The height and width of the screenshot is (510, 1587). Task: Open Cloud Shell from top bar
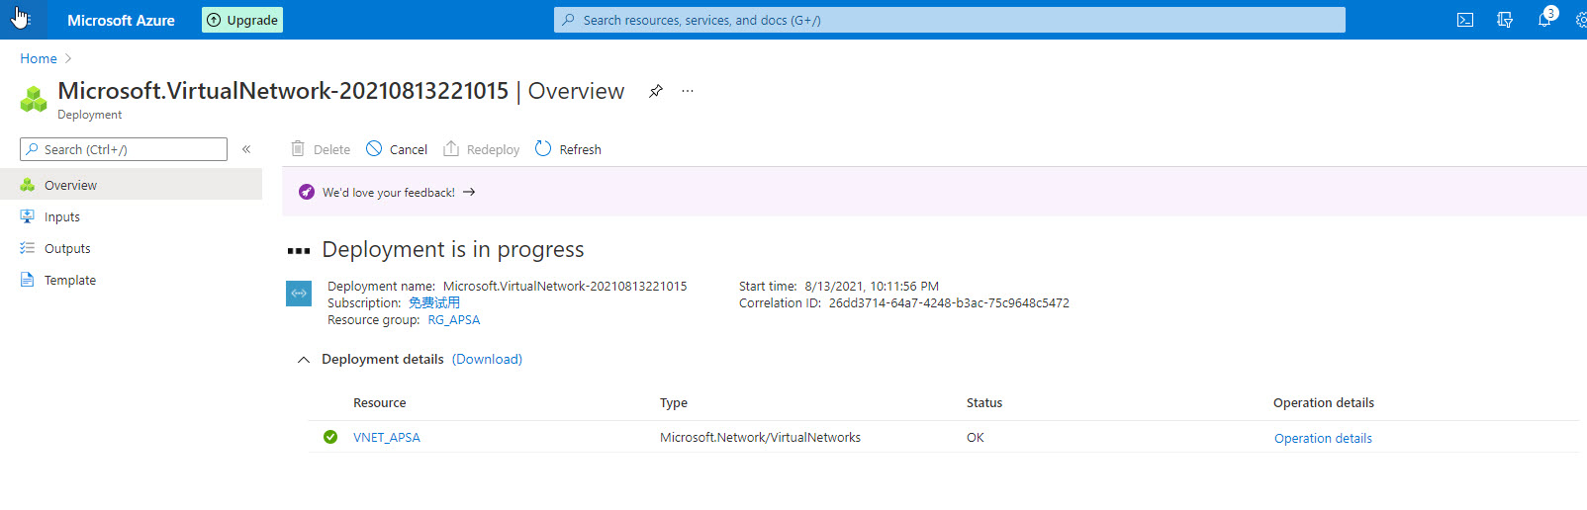pyautogui.click(x=1465, y=20)
